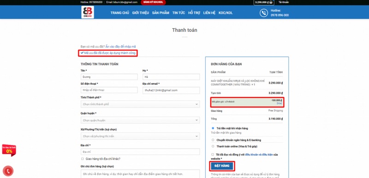Image resolution: width=369 pixels, height=178 pixels.
Task: Select Trả tiền mặt khi nhận hàng payment
Action: (x=213, y=128)
